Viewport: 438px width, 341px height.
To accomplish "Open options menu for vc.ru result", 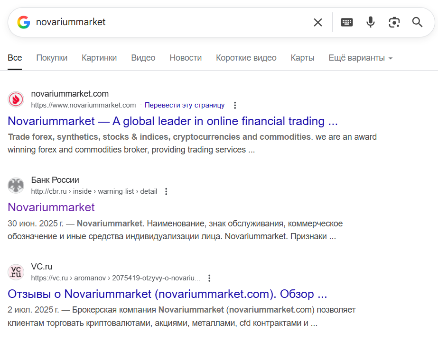I will [209, 278].
